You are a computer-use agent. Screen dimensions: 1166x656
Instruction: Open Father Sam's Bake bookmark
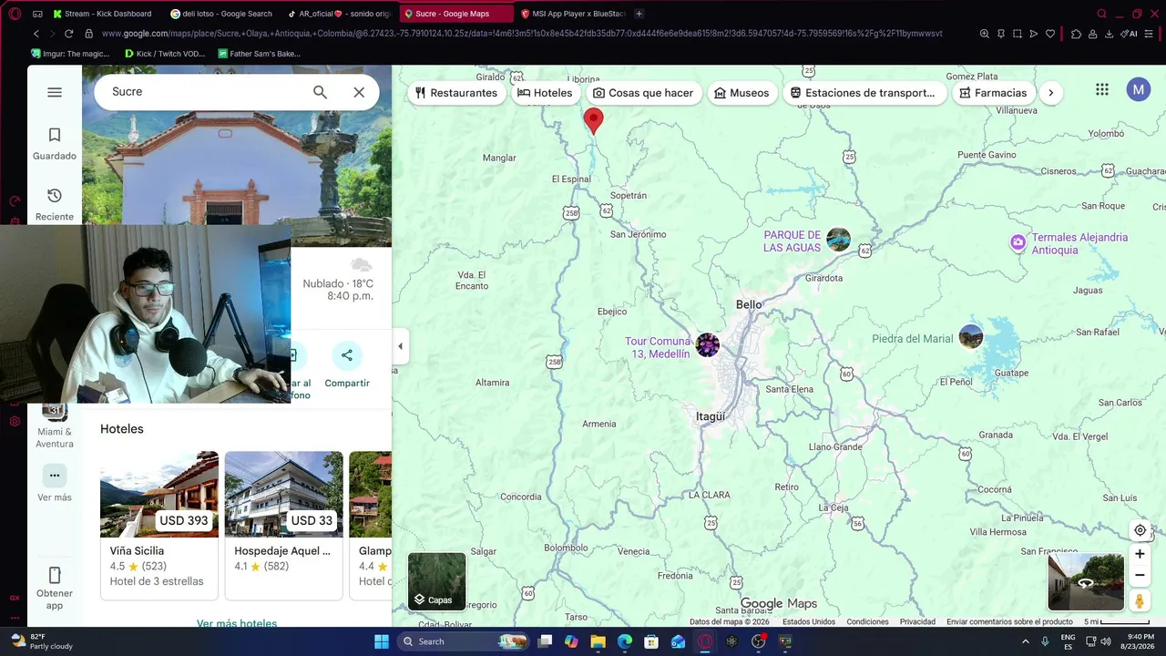click(260, 54)
